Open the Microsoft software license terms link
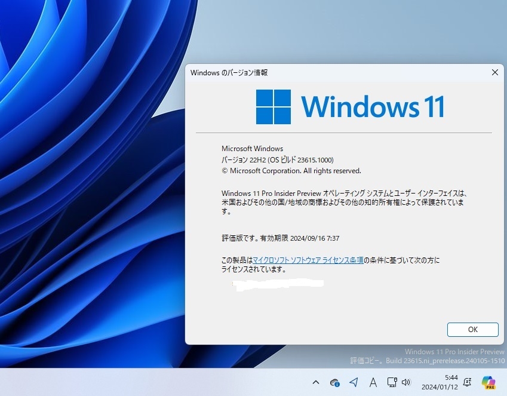Viewport: 507px width, 396px height. click(308, 260)
